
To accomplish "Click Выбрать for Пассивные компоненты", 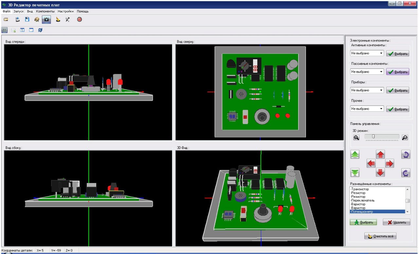I will click(398, 72).
